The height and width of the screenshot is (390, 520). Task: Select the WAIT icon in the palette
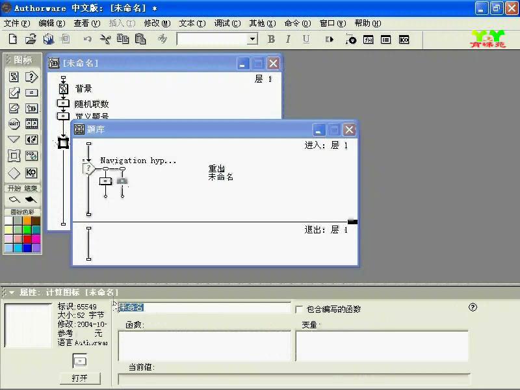pos(14,124)
